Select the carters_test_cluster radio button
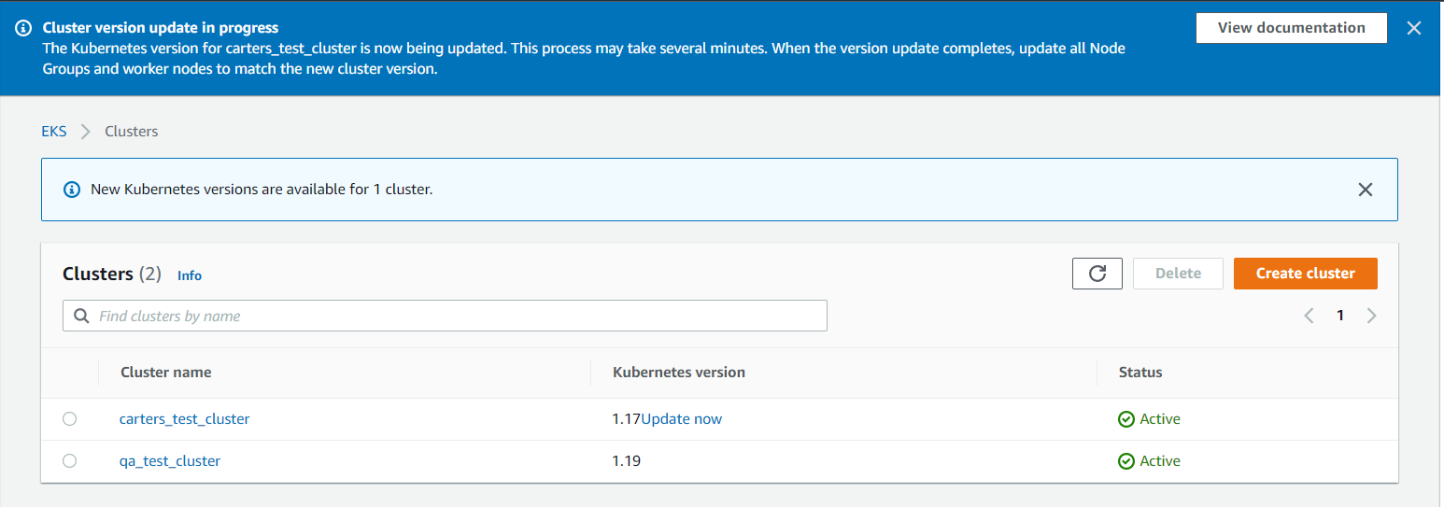 [69, 419]
